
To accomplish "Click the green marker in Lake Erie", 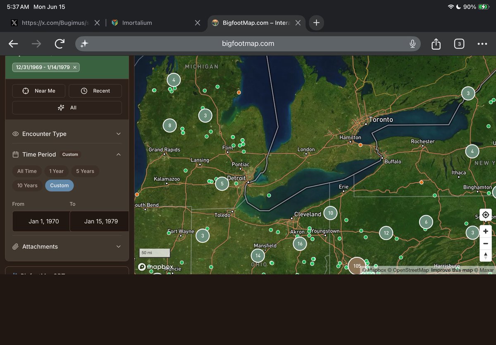I will coord(269,195).
